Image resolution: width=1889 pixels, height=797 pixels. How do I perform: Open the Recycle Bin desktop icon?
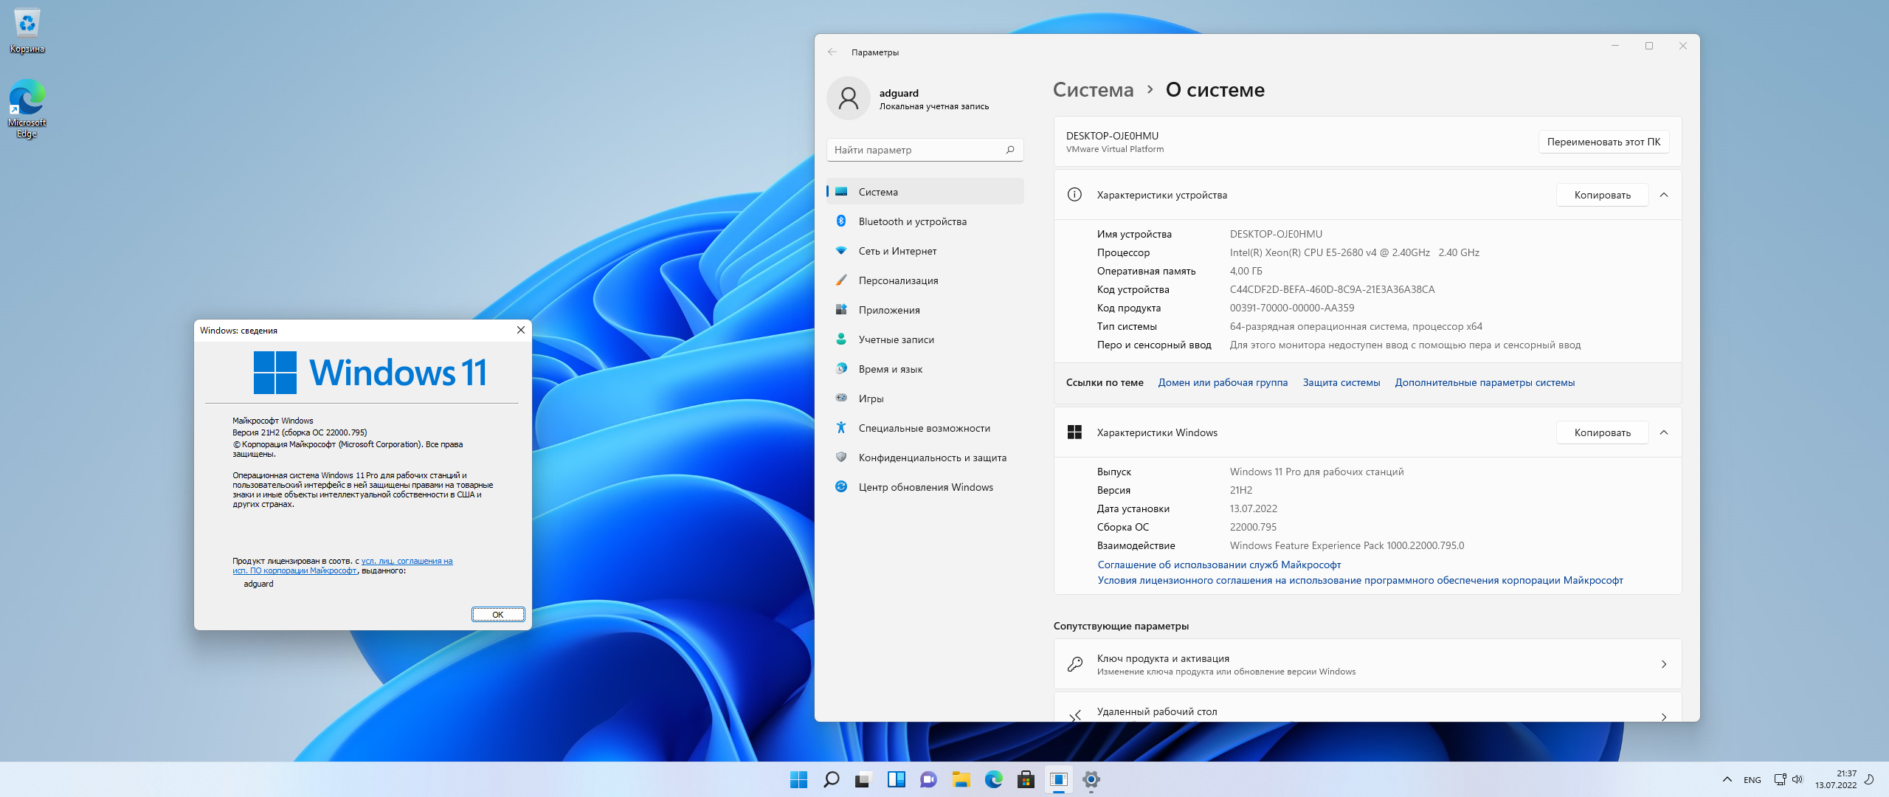tap(27, 31)
